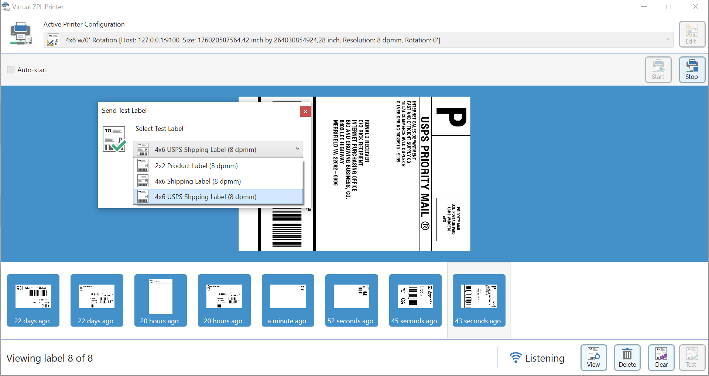Screen dimensions: 709x376
Task: Close the Send Test Label dialog
Action: point(305,111)
